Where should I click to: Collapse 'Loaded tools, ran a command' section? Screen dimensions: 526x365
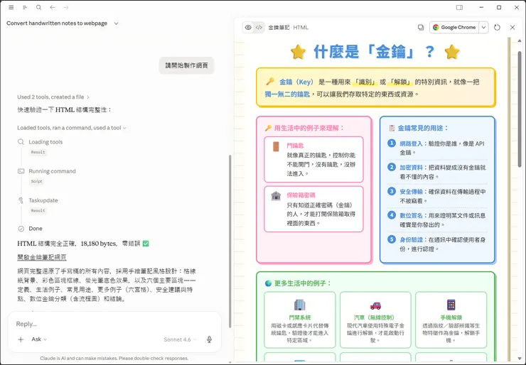coord(72,128)
